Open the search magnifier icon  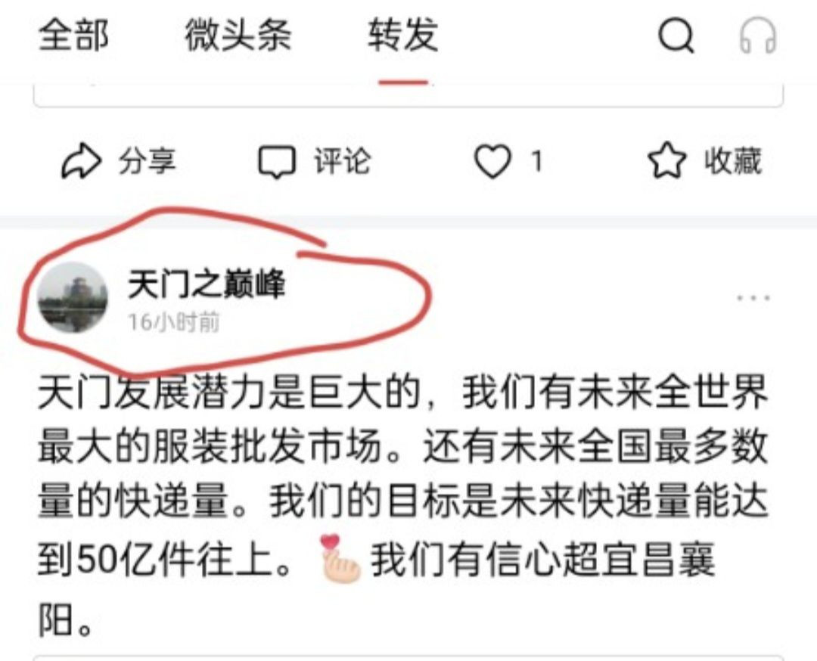tap(676, 36)
